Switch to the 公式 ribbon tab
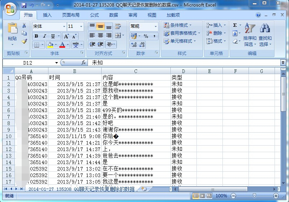This screenshot has width=289, height=202. click(x=94, y=15)
